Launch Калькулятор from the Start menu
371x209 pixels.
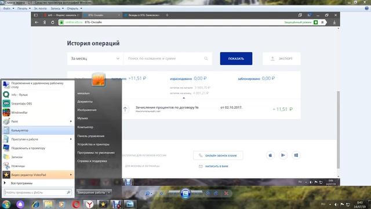click(38, 130)
